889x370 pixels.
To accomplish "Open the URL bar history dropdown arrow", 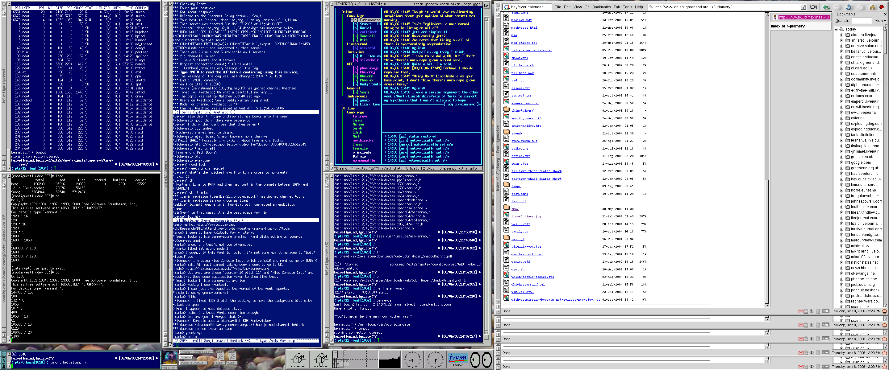I will pos(803,7).
